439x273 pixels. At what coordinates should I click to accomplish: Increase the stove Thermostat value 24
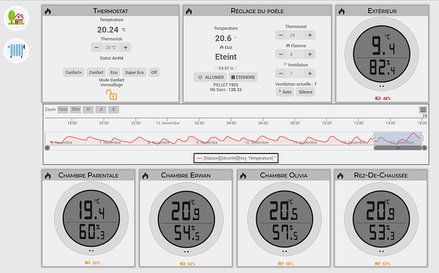pos(310,35)
